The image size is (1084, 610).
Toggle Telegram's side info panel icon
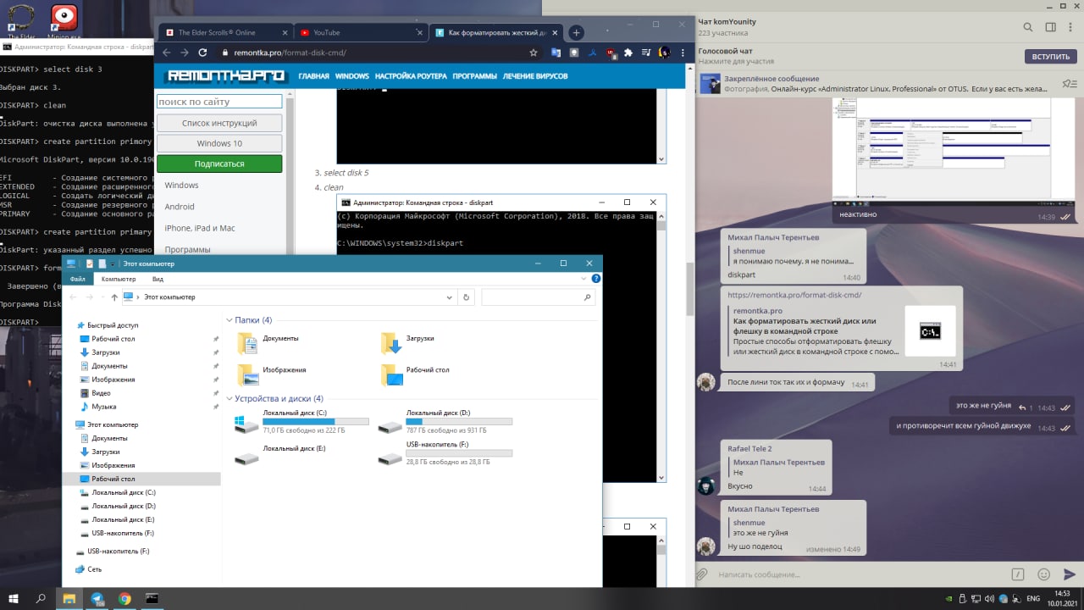1050,27
